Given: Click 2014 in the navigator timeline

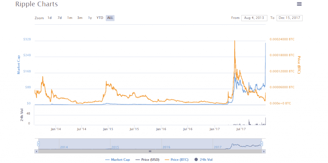Looking at the screenshot, I should (x=64, y=147).
